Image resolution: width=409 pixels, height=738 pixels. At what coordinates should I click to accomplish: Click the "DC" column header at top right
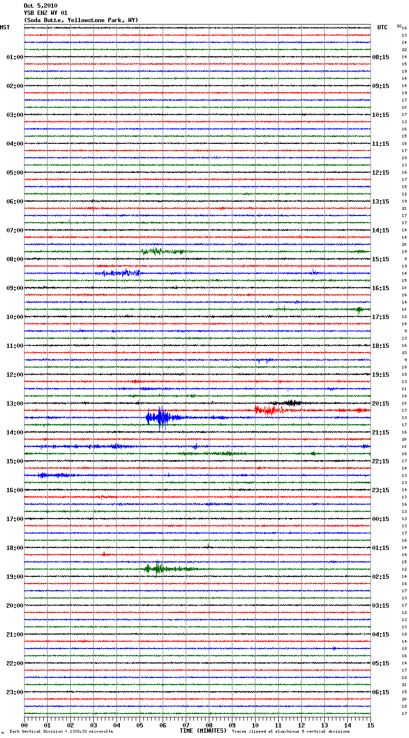point(399,26)
